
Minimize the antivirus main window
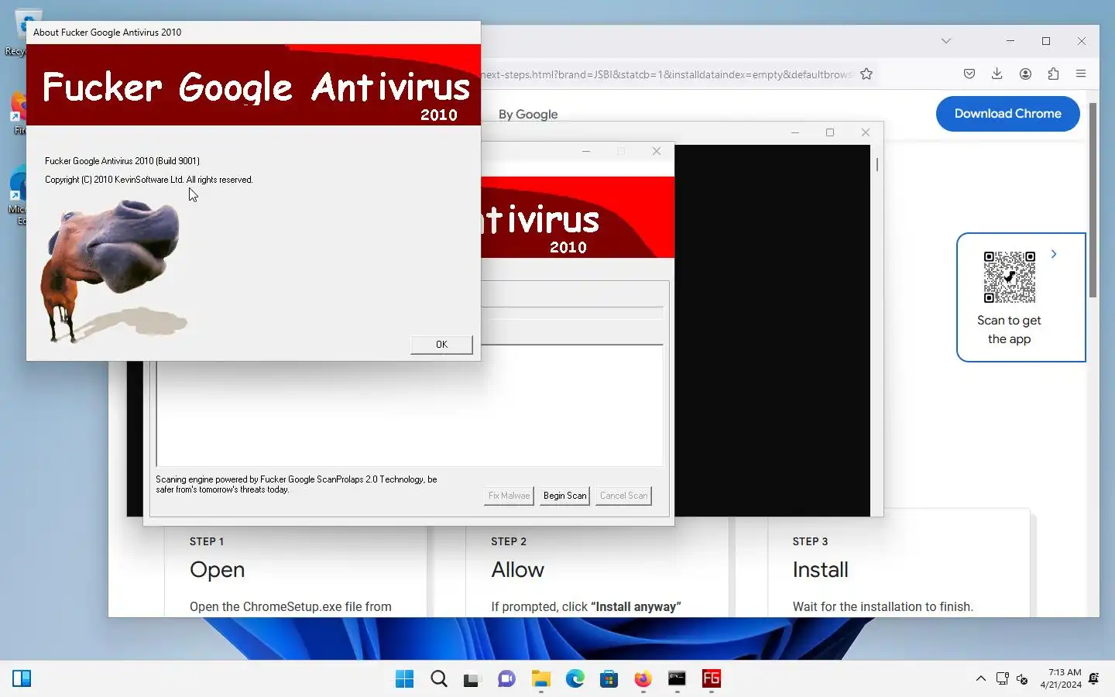pos(586,151)
